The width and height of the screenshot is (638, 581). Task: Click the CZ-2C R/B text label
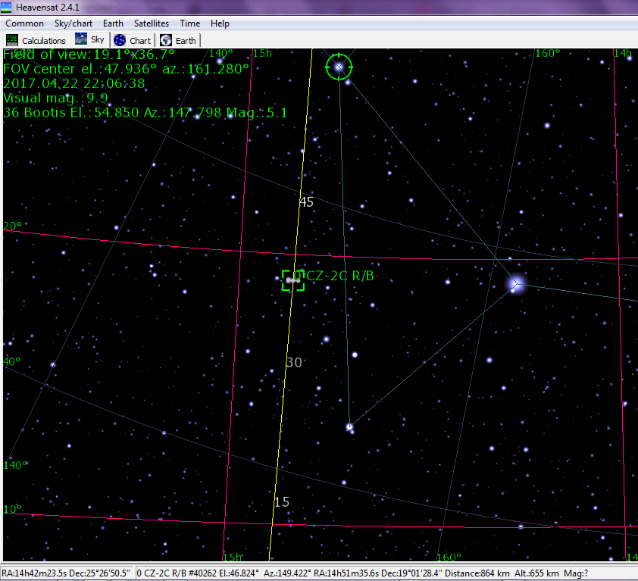coord(339,276)
